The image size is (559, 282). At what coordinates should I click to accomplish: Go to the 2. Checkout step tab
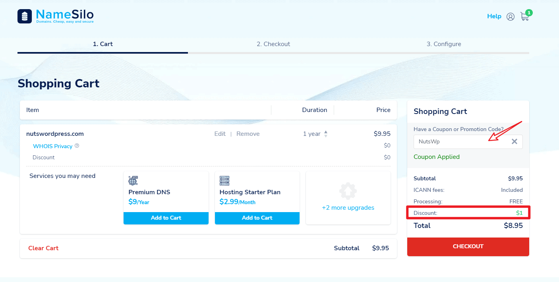pos(273,44)
